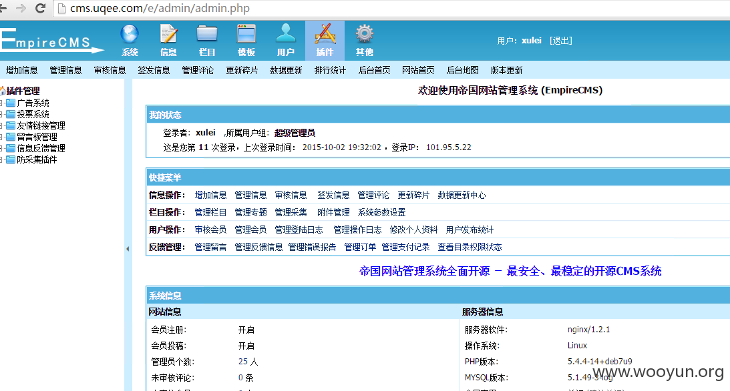Image resolution: width=730 pixels, height=391 pixels.
Task: Click the blue 帝国网站管理系统全面开源 banner link
Action: (x=510, y=271)
